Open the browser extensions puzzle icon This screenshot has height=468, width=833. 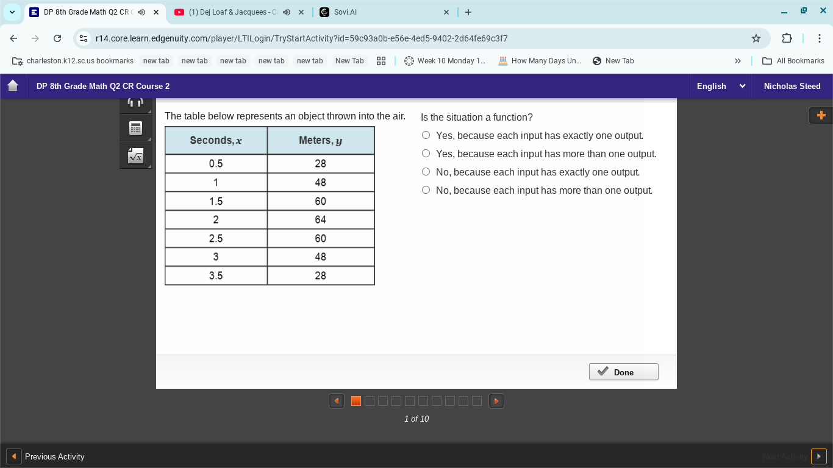[787, 38]
